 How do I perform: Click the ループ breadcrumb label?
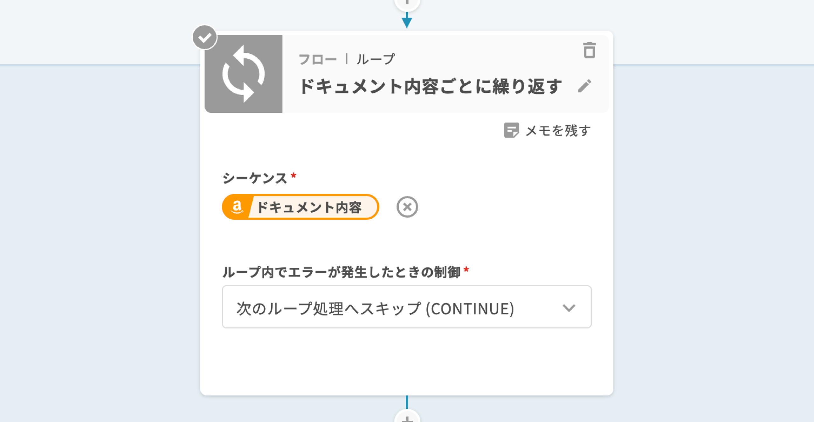point(376,59)
